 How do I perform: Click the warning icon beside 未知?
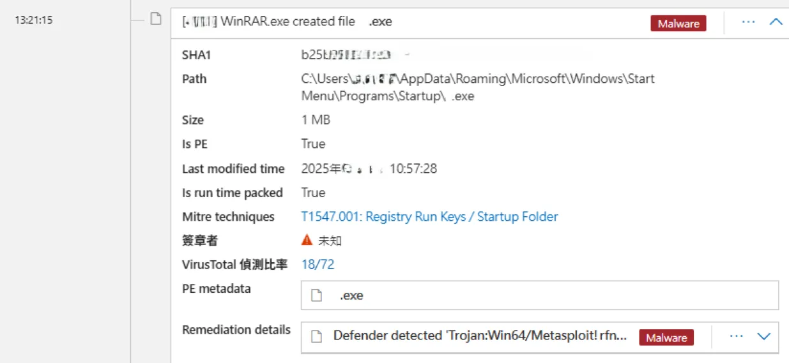click(x=307, y=241)
